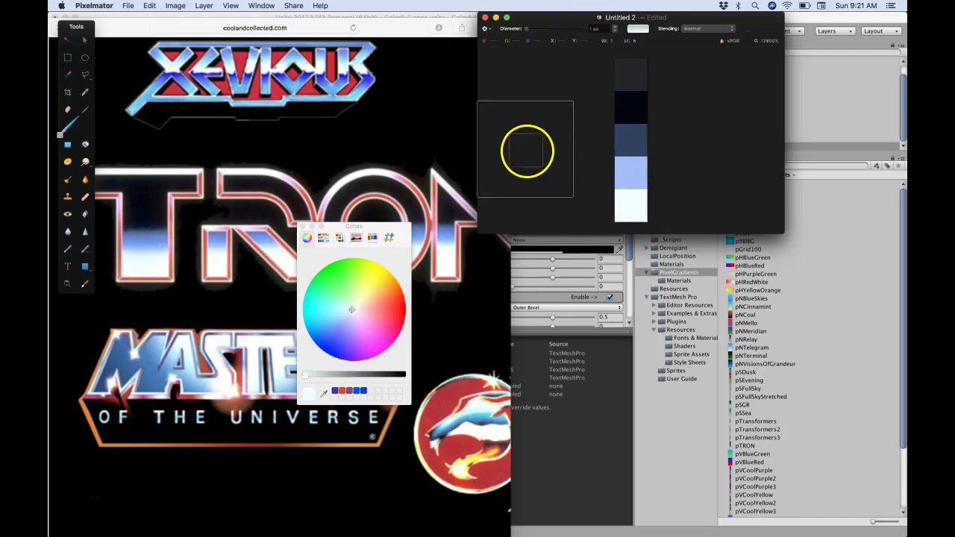Expand Examples & Extras folder

[654, 313]
